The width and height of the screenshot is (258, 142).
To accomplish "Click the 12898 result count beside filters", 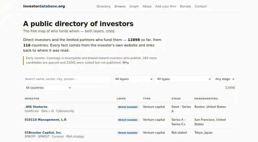I will point(230,88).
